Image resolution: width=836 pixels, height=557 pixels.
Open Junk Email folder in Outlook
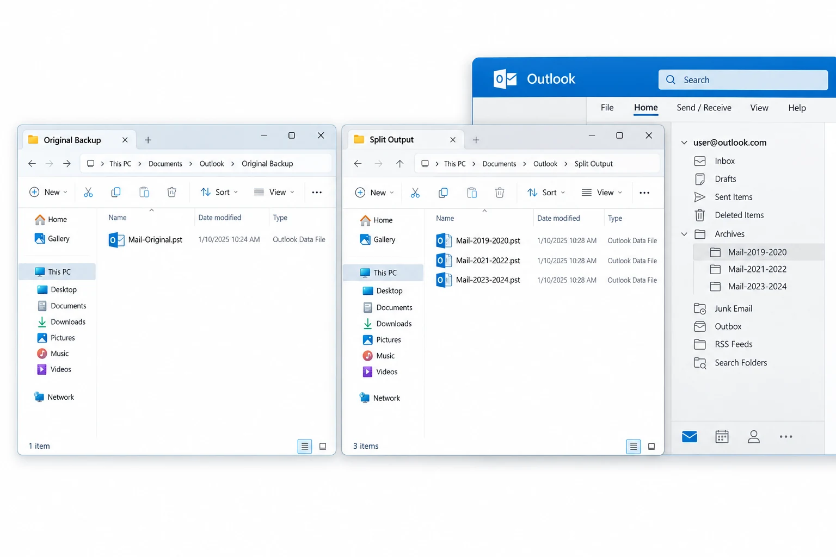point(733,308)
